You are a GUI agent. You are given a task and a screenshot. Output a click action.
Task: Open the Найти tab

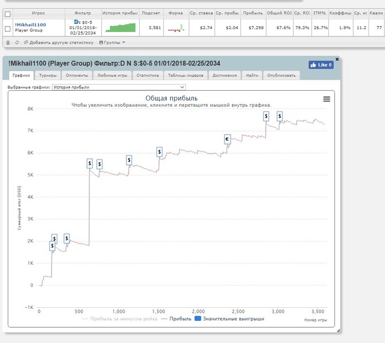[252, 75]
